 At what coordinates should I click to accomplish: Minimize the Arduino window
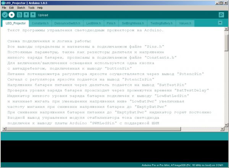click(217, 3)
